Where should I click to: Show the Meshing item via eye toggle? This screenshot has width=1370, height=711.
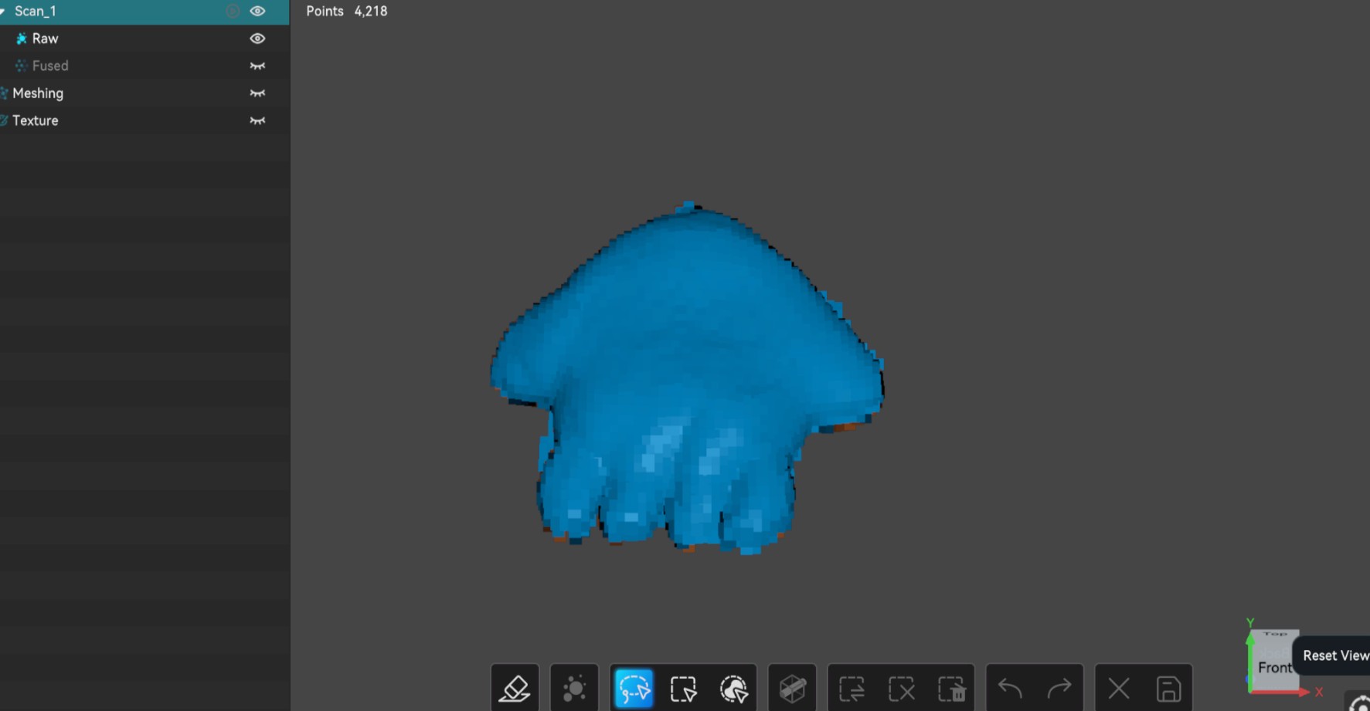click(x=257, y=93)
